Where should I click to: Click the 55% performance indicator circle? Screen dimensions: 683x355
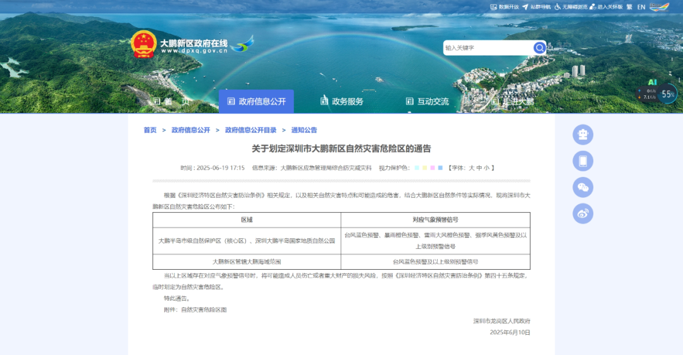(667, 94)
